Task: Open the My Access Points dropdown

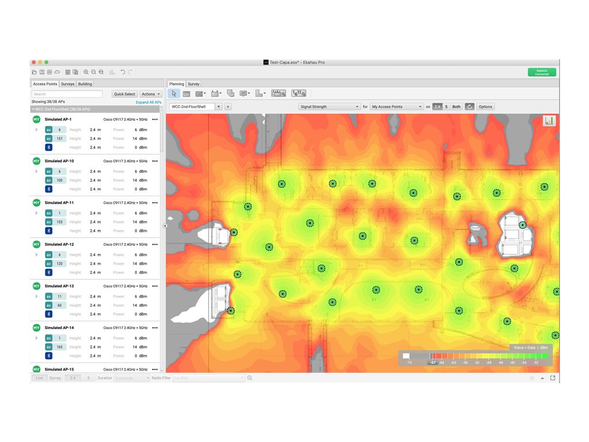Action: tap(397, 106)
